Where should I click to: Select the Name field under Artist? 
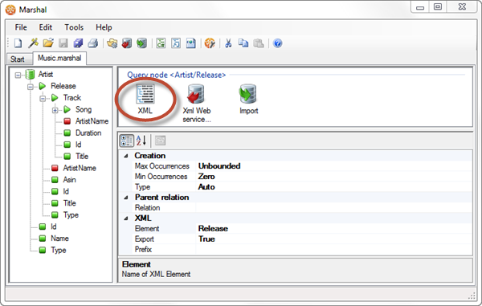(59, 239)
